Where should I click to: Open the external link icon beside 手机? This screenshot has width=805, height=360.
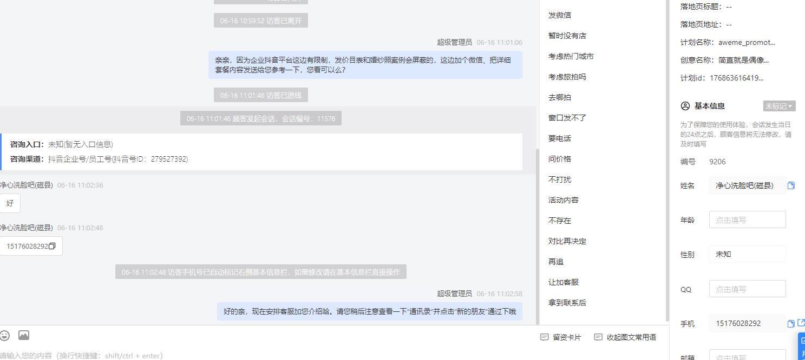pos(802,323)
